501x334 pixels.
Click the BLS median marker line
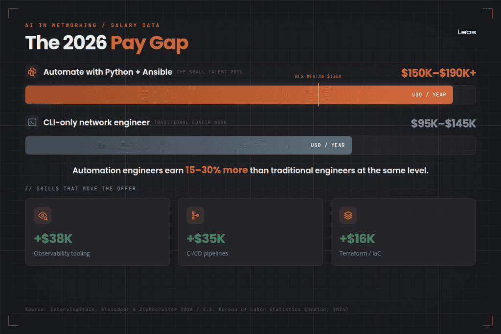319,94
